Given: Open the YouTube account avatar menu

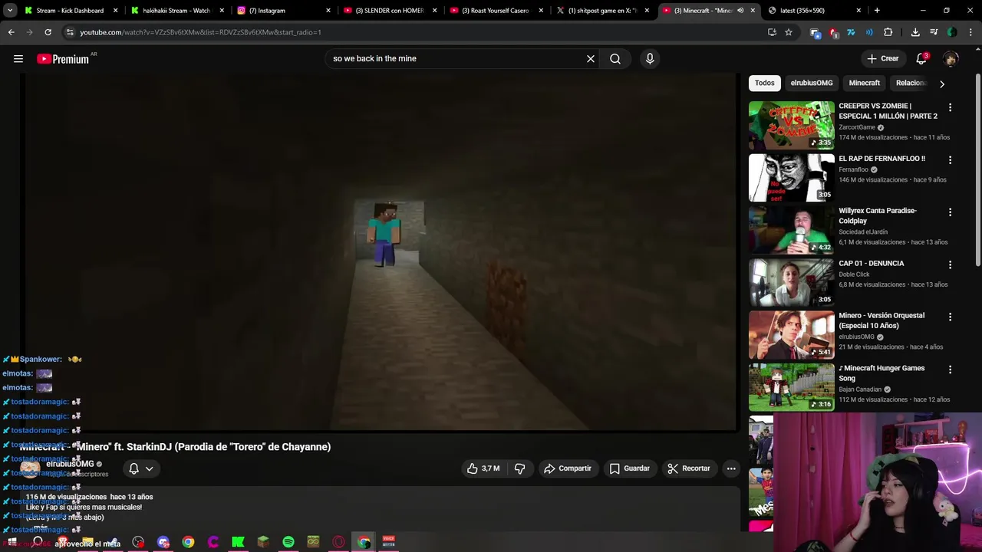Looking at the screenshot, I should coord(951,59).
